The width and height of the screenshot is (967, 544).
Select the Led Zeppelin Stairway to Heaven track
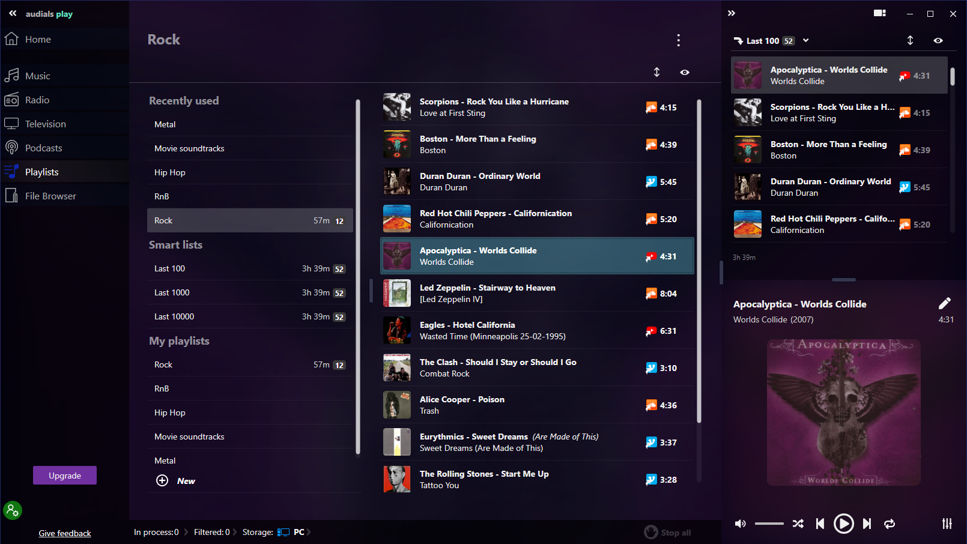[x=537, y=294]
